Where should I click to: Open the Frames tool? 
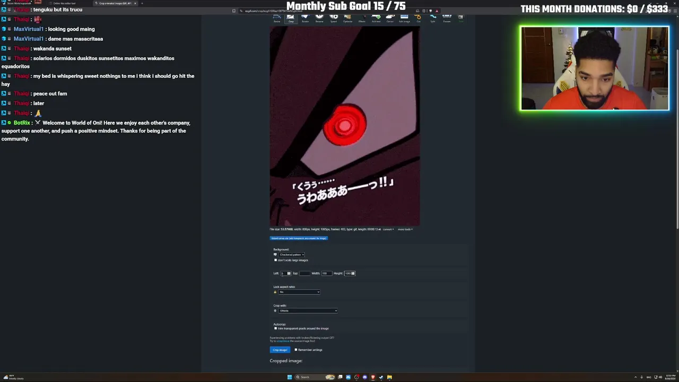coord(447,19)
